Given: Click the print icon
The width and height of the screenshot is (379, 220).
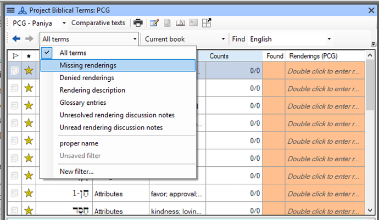Looking at the screenshot, I should click(138, 23).
